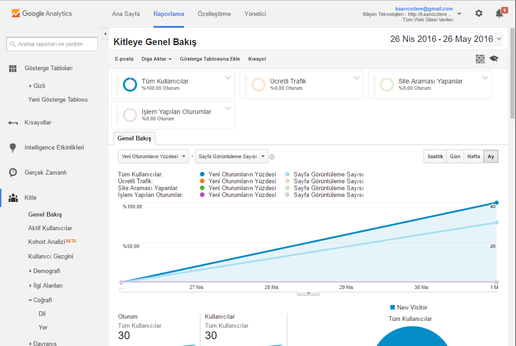Open the Sayfa Görüntüleme Sayısı metric dropdown
516x346 pixels.
point(231,156)
